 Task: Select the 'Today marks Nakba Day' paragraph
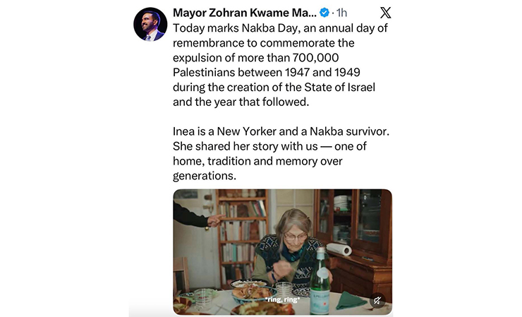[280, 65]
